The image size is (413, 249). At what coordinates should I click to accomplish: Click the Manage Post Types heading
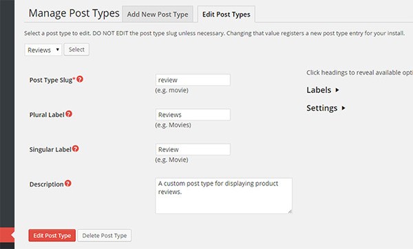74,13
